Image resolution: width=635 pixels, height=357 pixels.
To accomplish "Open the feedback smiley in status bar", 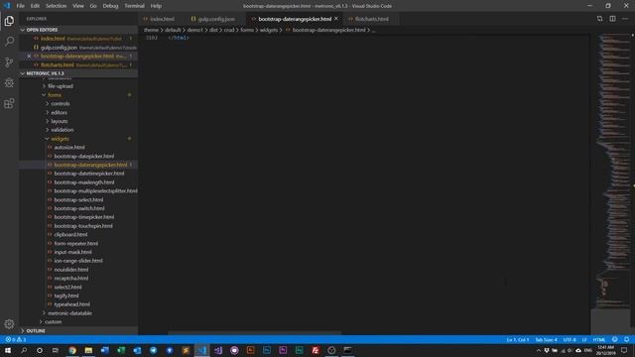I will [x=615, y=339].
